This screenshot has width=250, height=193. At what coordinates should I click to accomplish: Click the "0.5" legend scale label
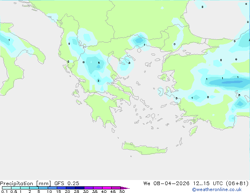(14, 191)
